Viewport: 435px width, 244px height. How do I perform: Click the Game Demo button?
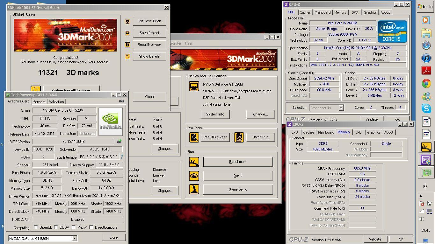(x=238, y=189)
